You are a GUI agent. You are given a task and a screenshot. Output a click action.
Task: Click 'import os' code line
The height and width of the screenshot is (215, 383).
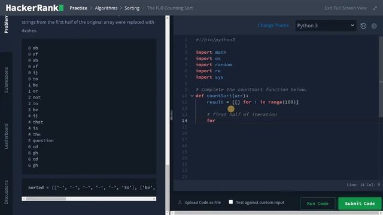208,59
